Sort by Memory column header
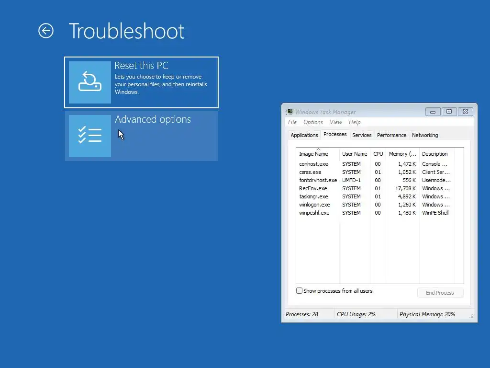Image resolution: width=490 pixels, height=368 pixels. tap(402, 154)
